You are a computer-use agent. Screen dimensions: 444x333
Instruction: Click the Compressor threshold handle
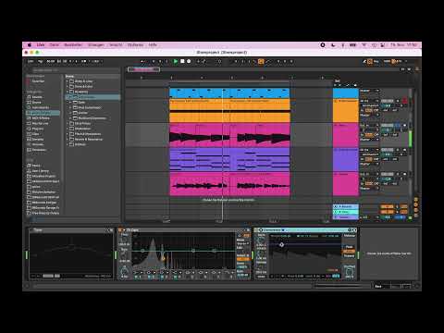[281, 244]
